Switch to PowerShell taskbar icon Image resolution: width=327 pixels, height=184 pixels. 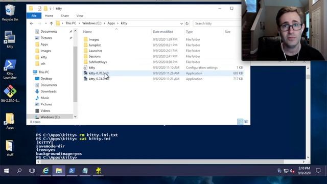[x=72, y=171]
